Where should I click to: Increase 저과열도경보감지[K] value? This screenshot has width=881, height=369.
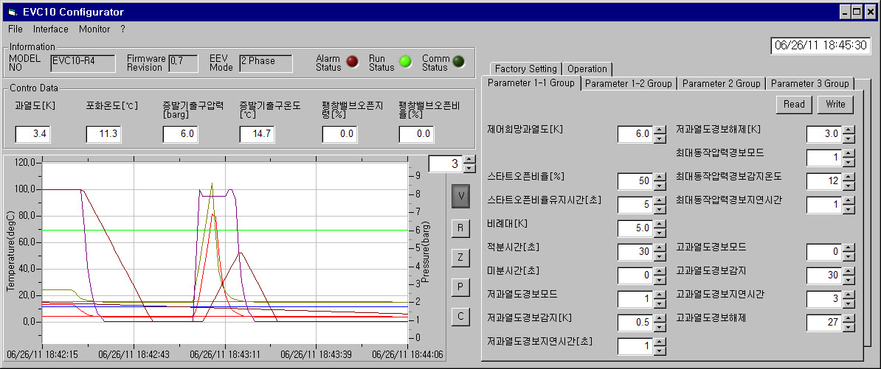point(660,318)
